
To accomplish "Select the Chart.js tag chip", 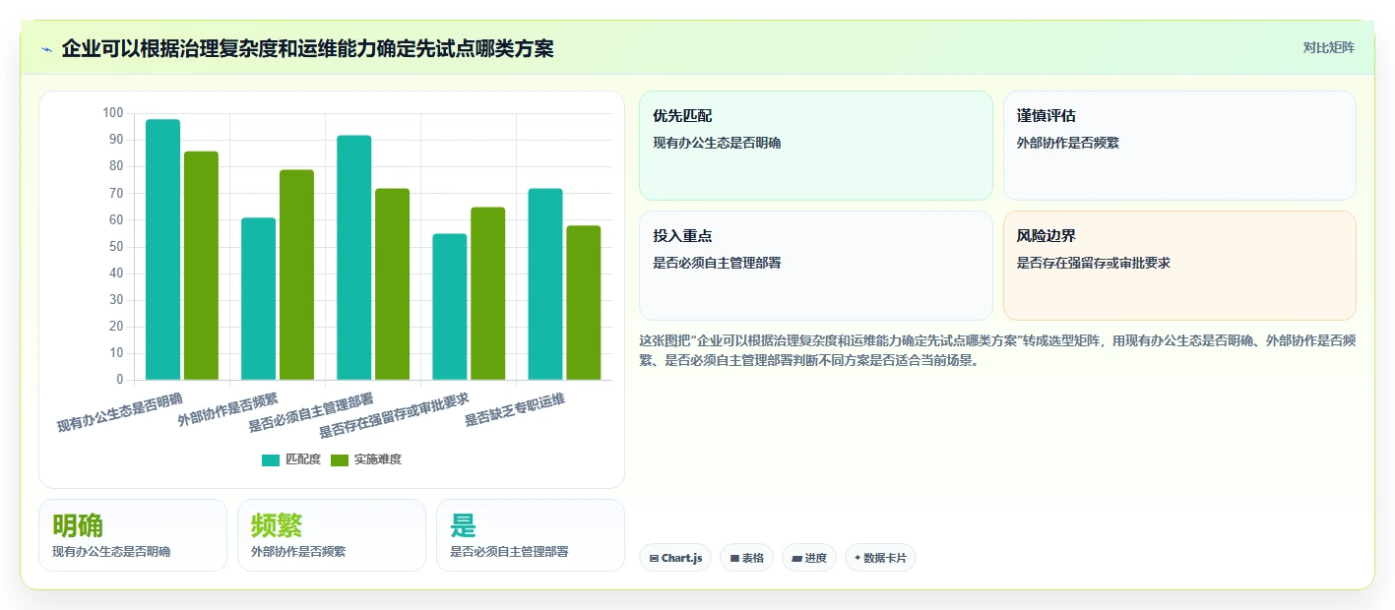I will pyautogui.click(x=675, y=558).
